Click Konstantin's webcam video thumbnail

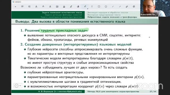point(155,8)
